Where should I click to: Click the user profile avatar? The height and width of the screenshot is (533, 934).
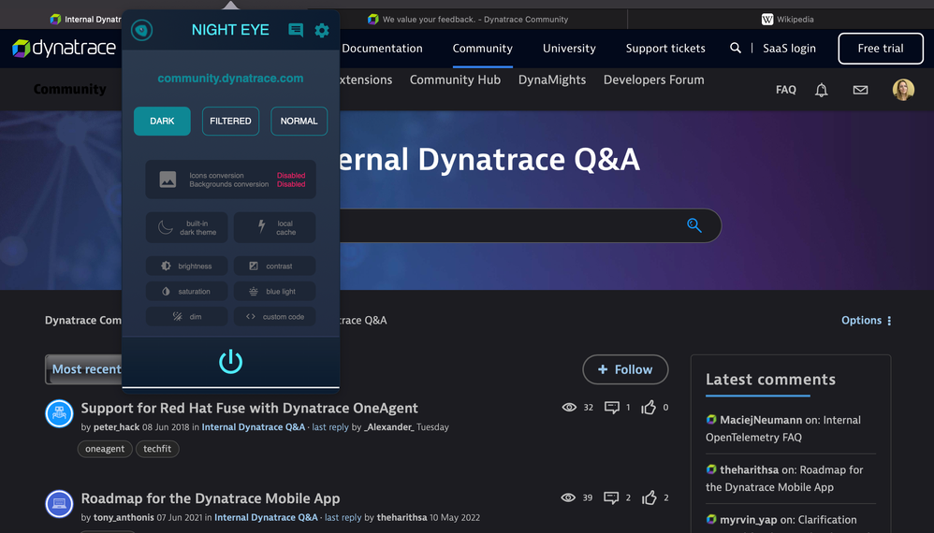(x=903, y=90)
